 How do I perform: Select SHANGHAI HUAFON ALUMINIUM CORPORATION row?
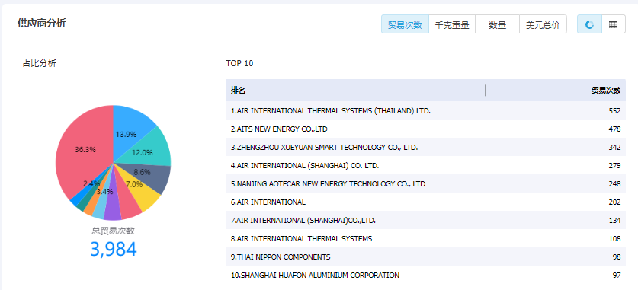(425, 276)
